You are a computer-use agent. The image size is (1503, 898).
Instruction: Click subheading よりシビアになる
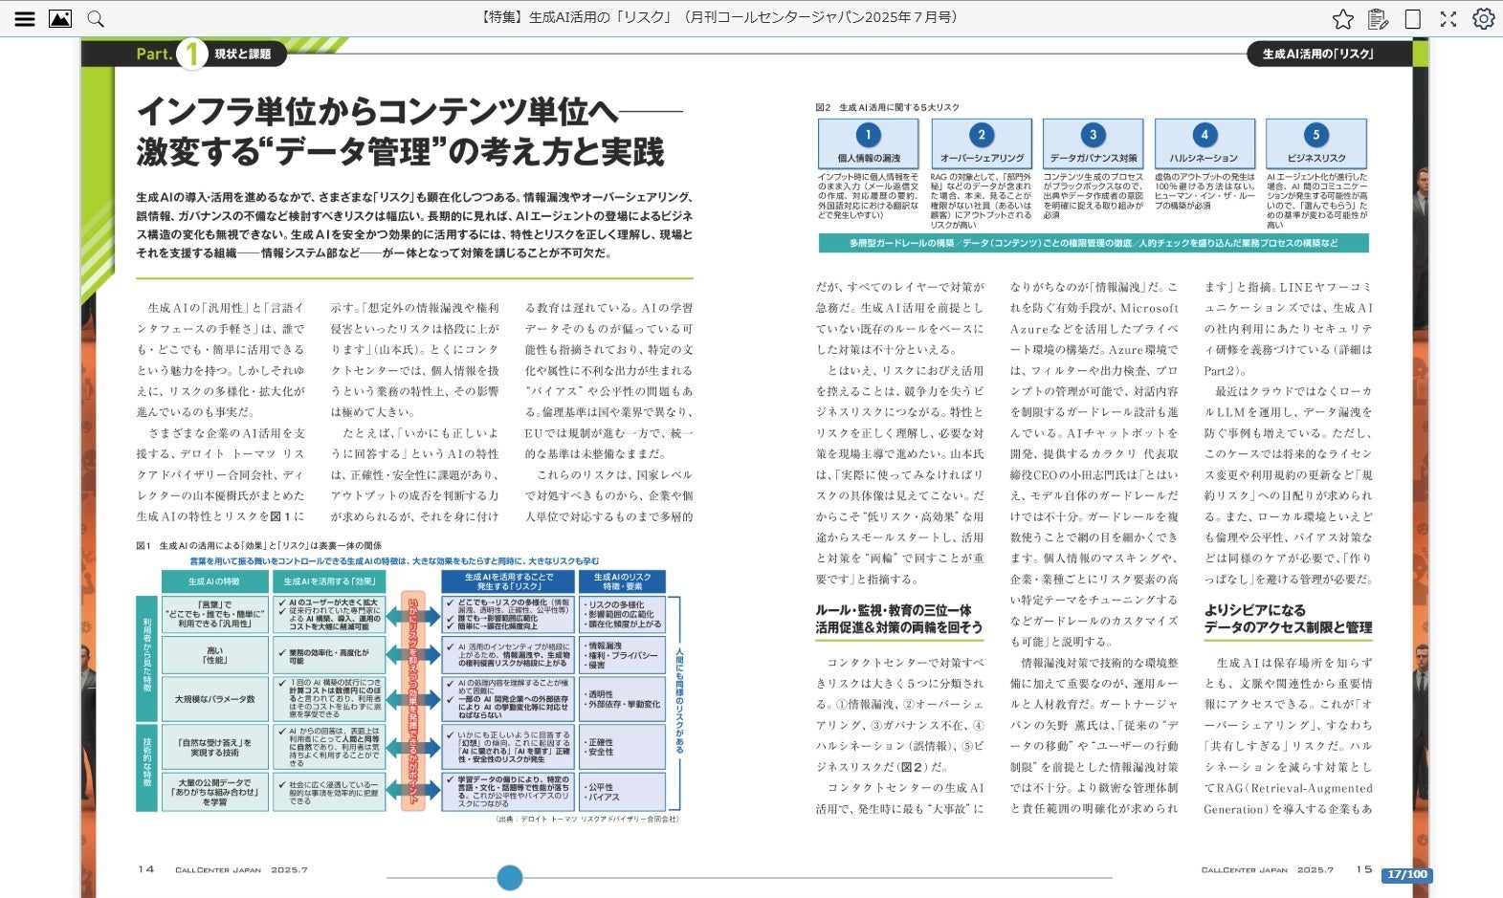(1254, 610)
